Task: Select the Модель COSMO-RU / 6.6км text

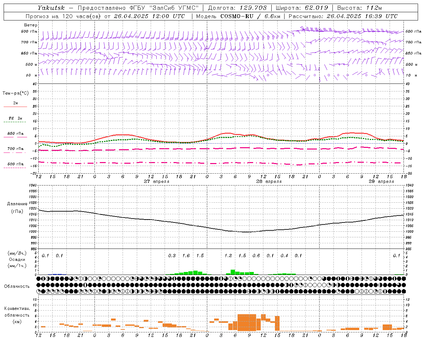Action: point(238,16)
